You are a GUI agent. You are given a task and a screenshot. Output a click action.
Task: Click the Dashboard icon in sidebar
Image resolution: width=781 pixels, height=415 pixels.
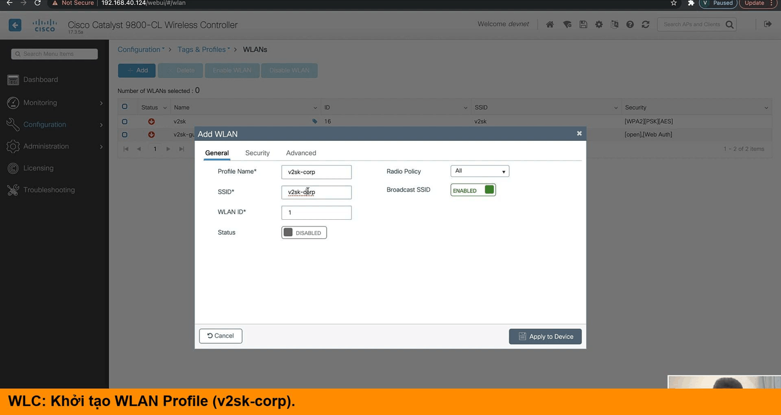pos(13,80)
